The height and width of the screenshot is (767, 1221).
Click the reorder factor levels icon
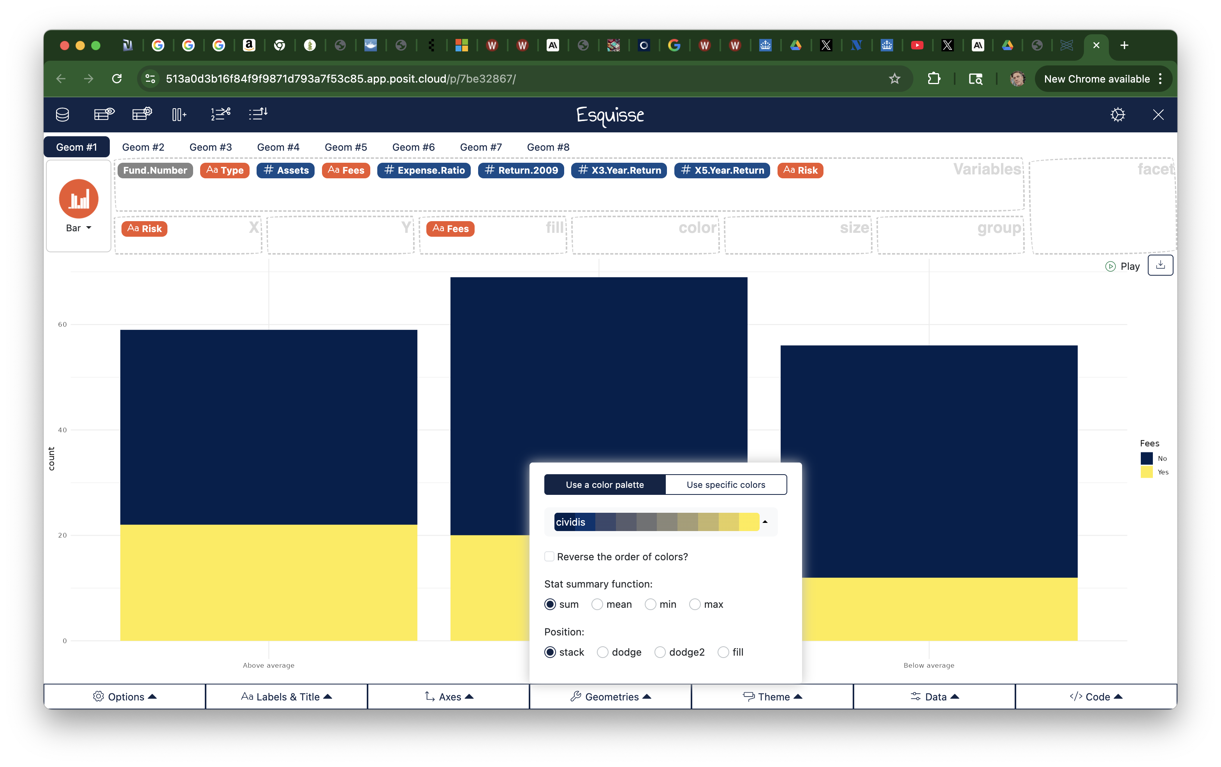click(258, 114)
